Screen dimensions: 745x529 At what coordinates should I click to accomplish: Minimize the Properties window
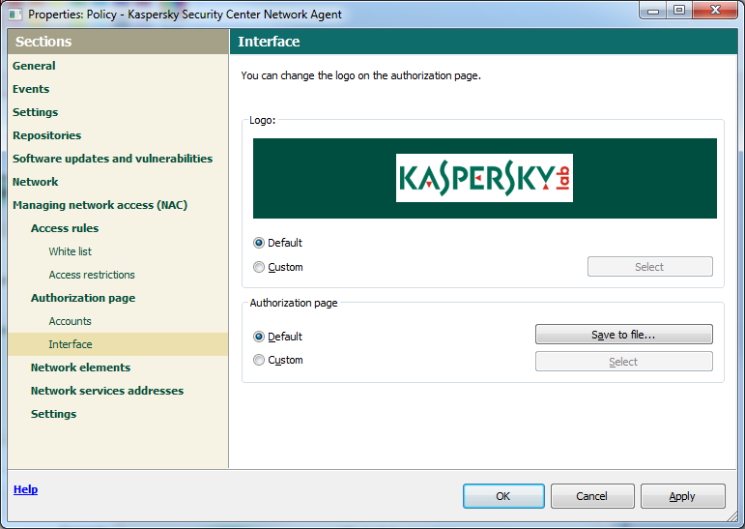pos(653,10)
